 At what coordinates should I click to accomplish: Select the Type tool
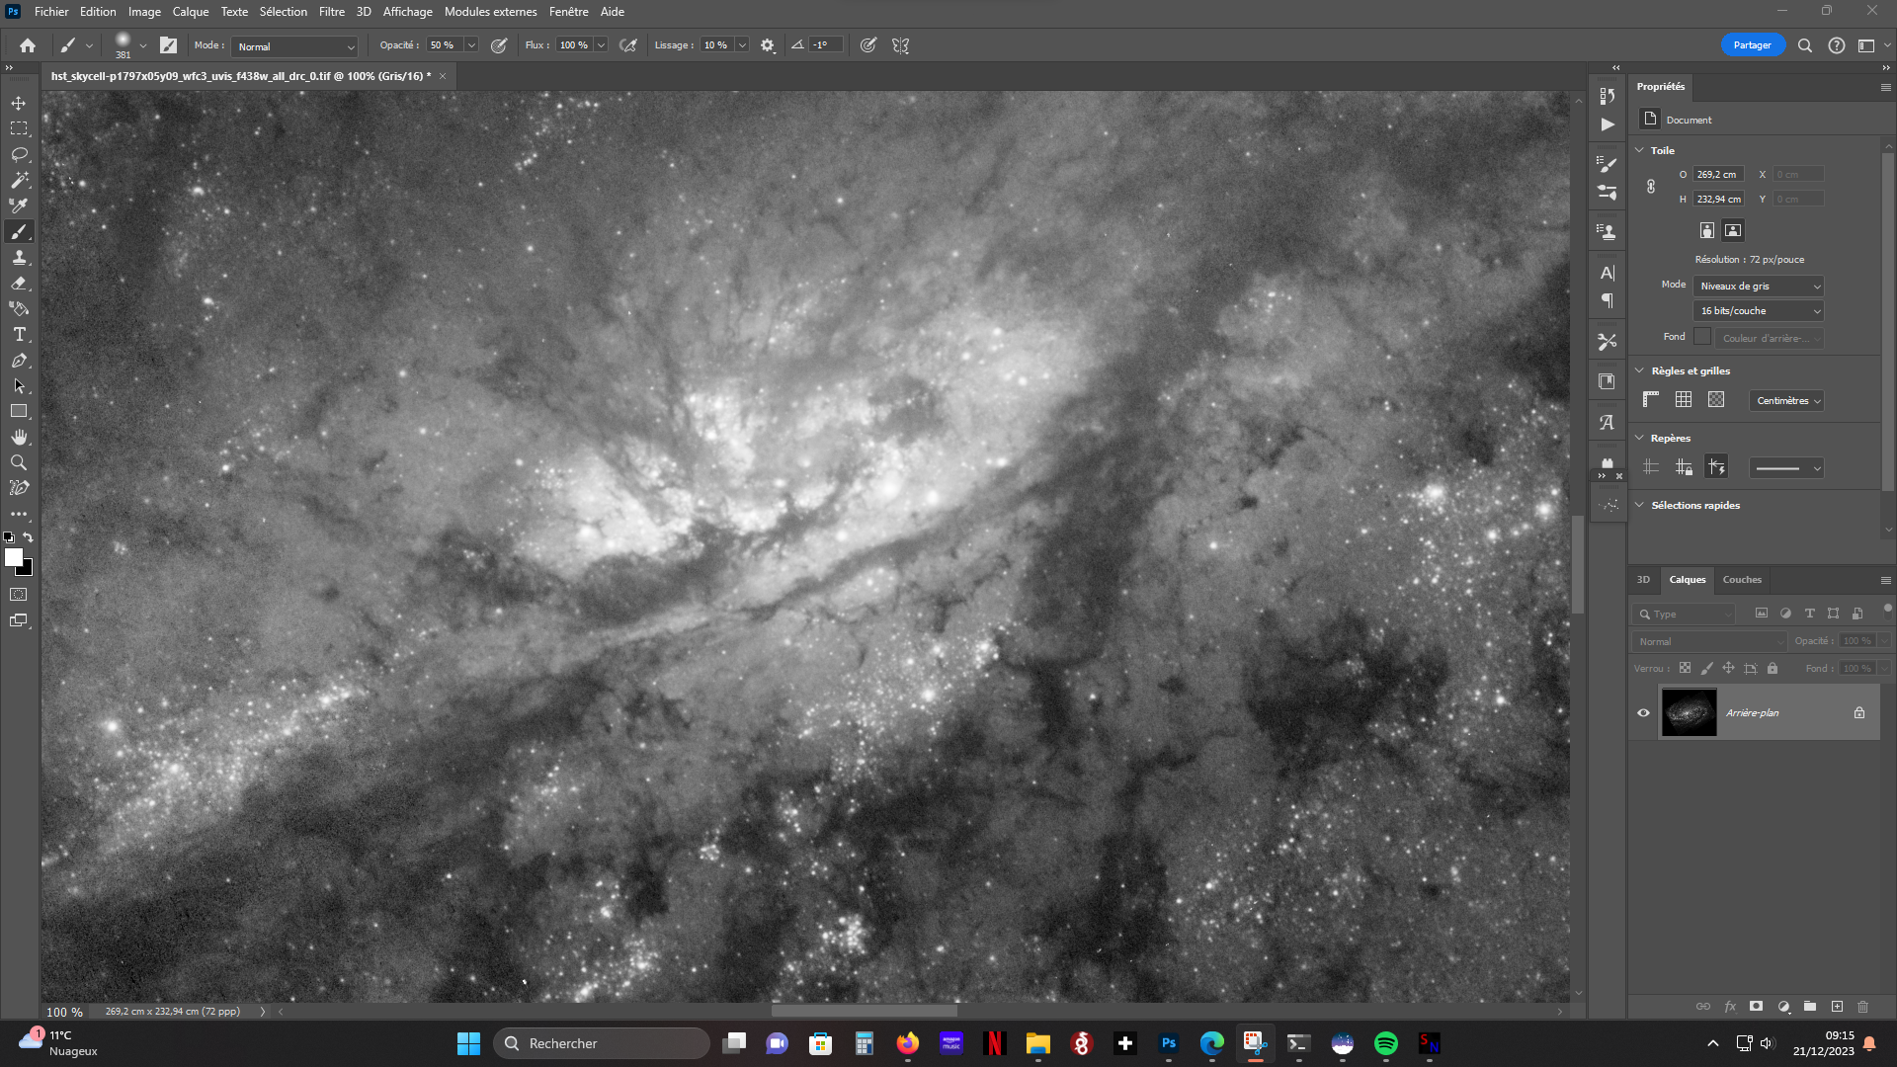[19, 334]
